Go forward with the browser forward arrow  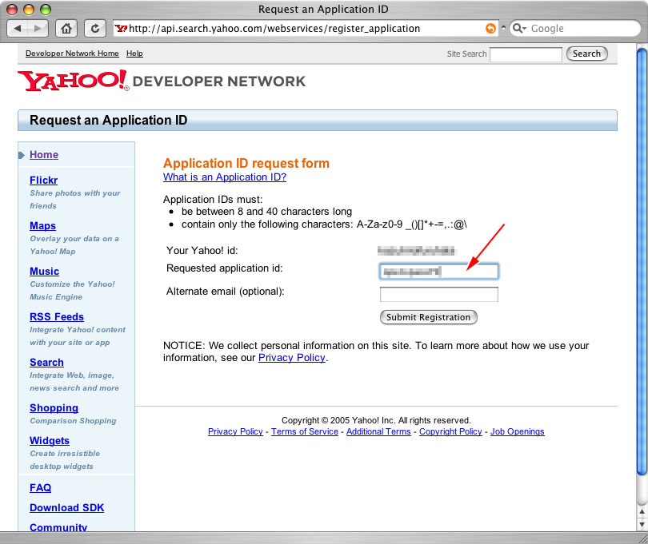(38, 29)
